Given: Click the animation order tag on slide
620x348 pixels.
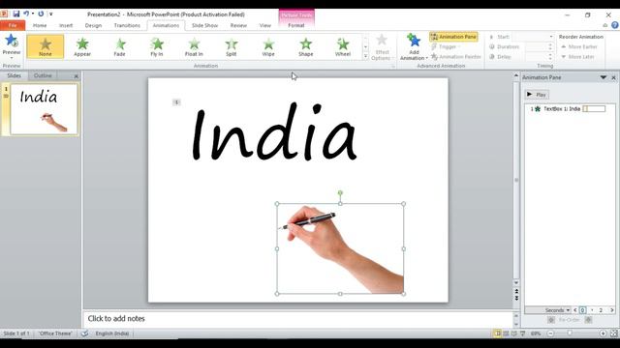Looking at the screenshot, I should coord(176,102).
